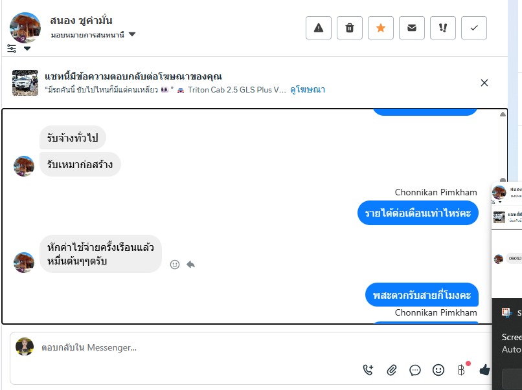522x390 pixels.
Task: Toggle the checkmark mark-as-done button
Action: [474, 28]
